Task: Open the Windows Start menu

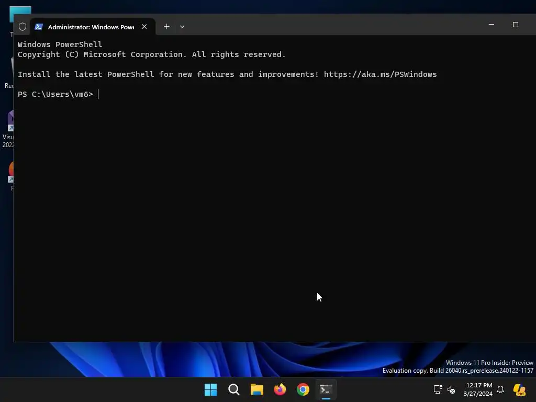Action: point(210,389)
